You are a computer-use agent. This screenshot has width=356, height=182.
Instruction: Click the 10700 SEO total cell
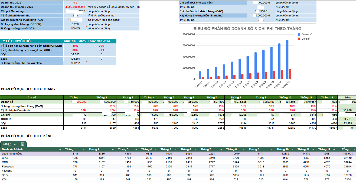click(x=348, y=175)
